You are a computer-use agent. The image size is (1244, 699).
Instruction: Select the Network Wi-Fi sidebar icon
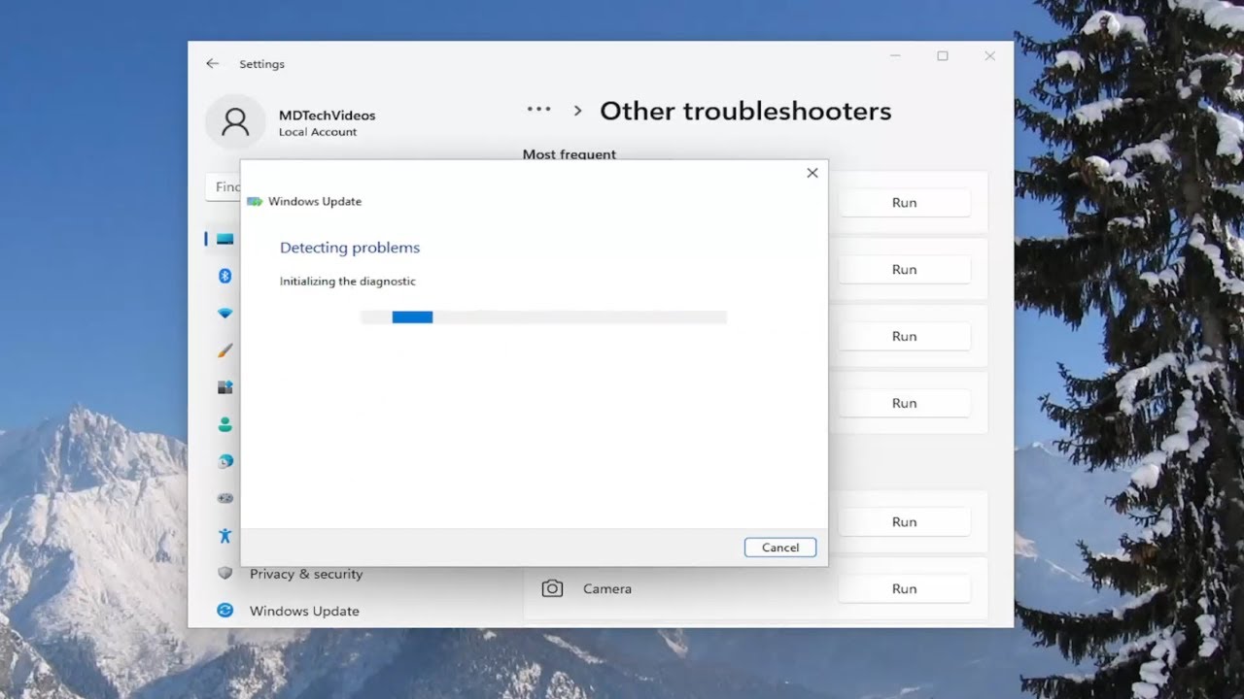click(225, 314)
